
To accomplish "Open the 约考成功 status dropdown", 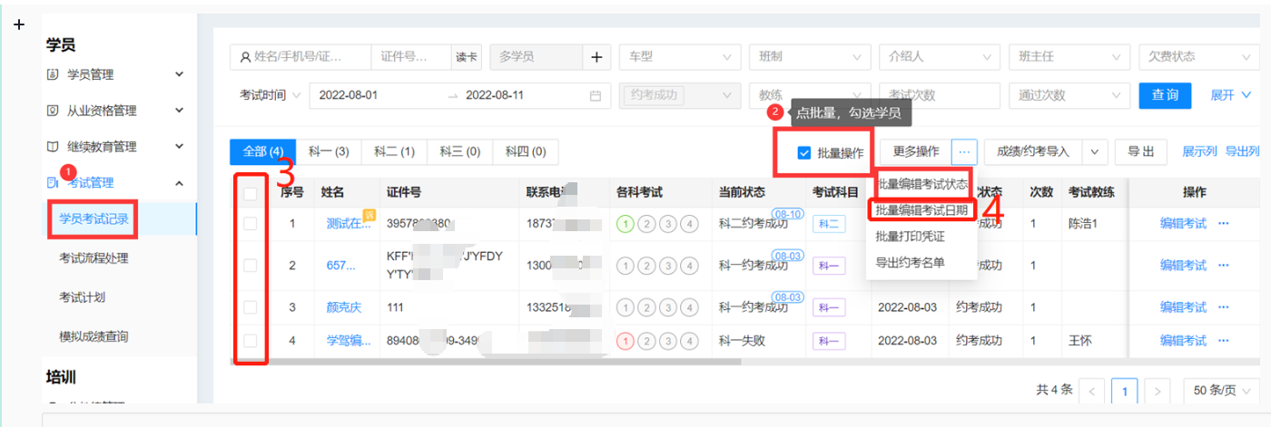I will (679, 95).
